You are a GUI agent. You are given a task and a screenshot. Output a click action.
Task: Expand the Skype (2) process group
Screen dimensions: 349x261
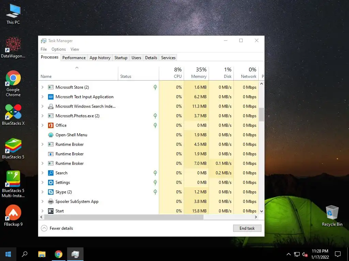pyautogui.click(x=42, y=192)
